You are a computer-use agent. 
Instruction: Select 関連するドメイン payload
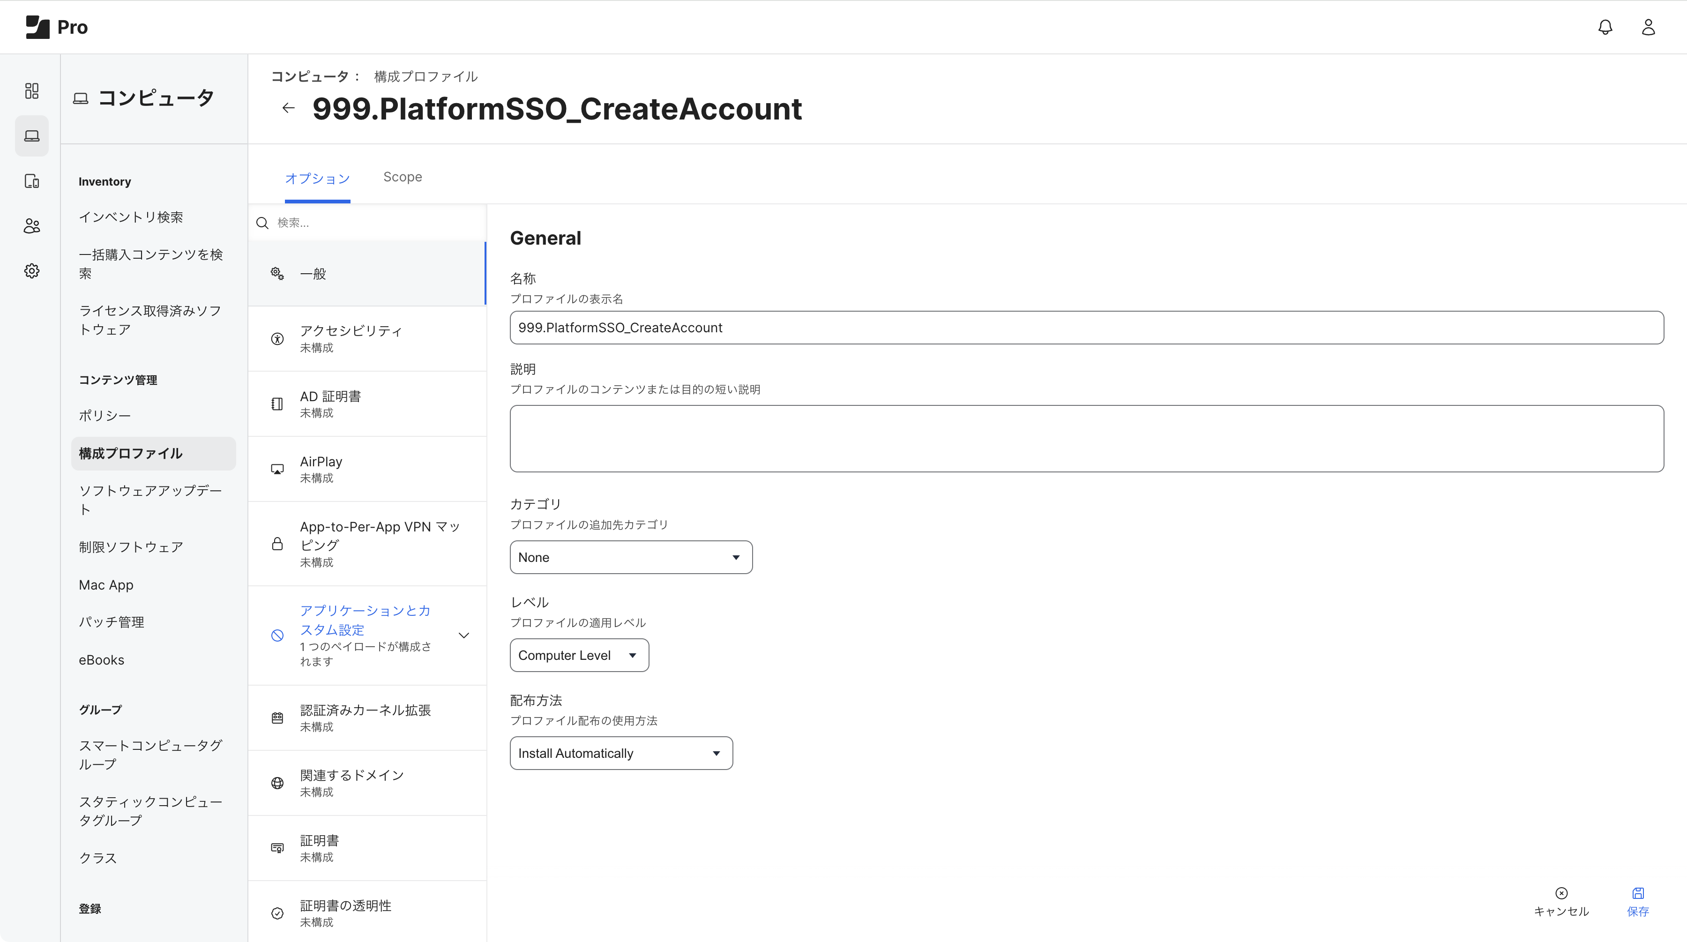coord(367,783)
